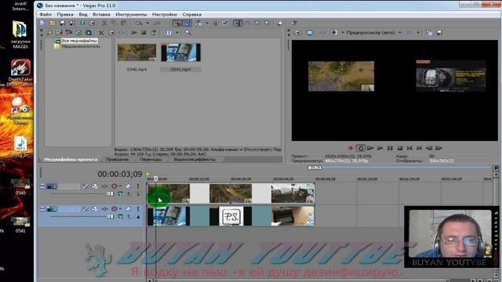This screenshot has width=502, height=282.
Task: Open the Вставка menu
Action: point(101,14)
